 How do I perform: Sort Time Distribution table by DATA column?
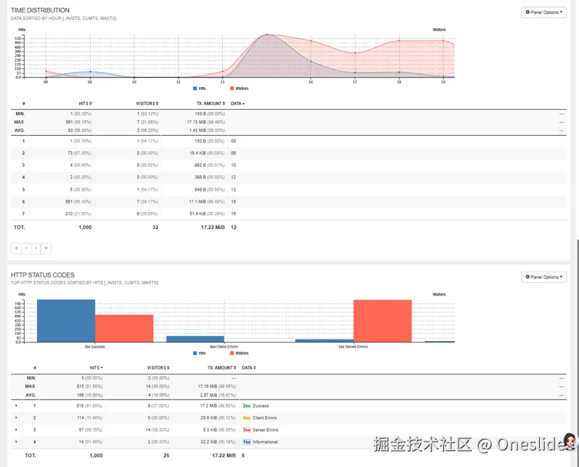[x=238, y=103]
